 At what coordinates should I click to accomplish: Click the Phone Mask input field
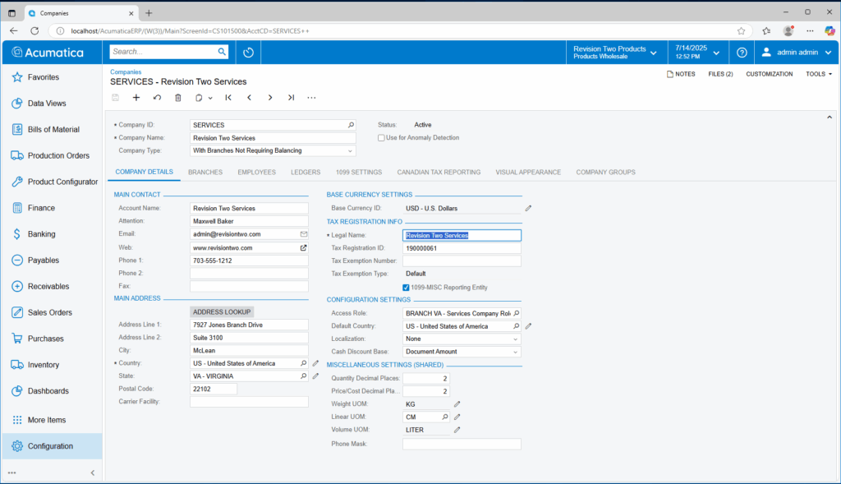coord(462,445)
